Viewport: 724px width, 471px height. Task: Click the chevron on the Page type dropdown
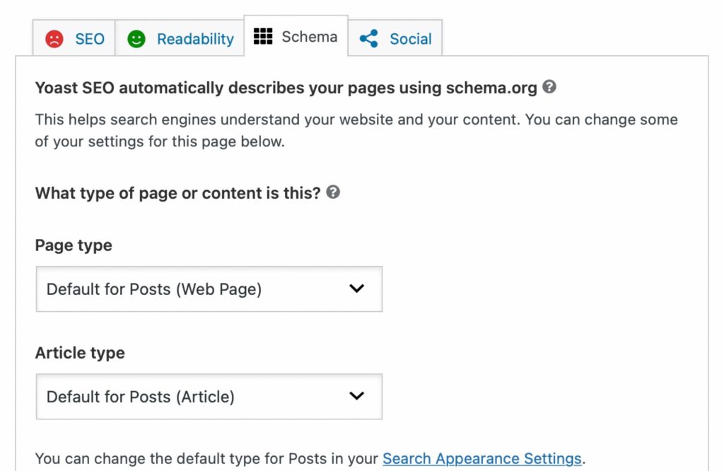[x=357, y=289]
